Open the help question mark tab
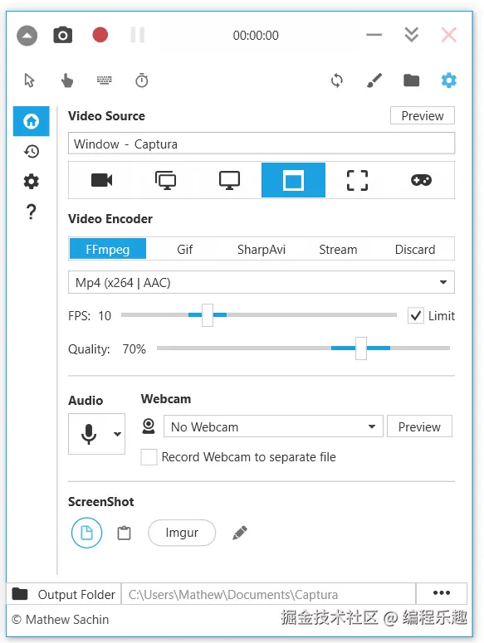This screenshot has width=484, height=643. coord(32,212)
